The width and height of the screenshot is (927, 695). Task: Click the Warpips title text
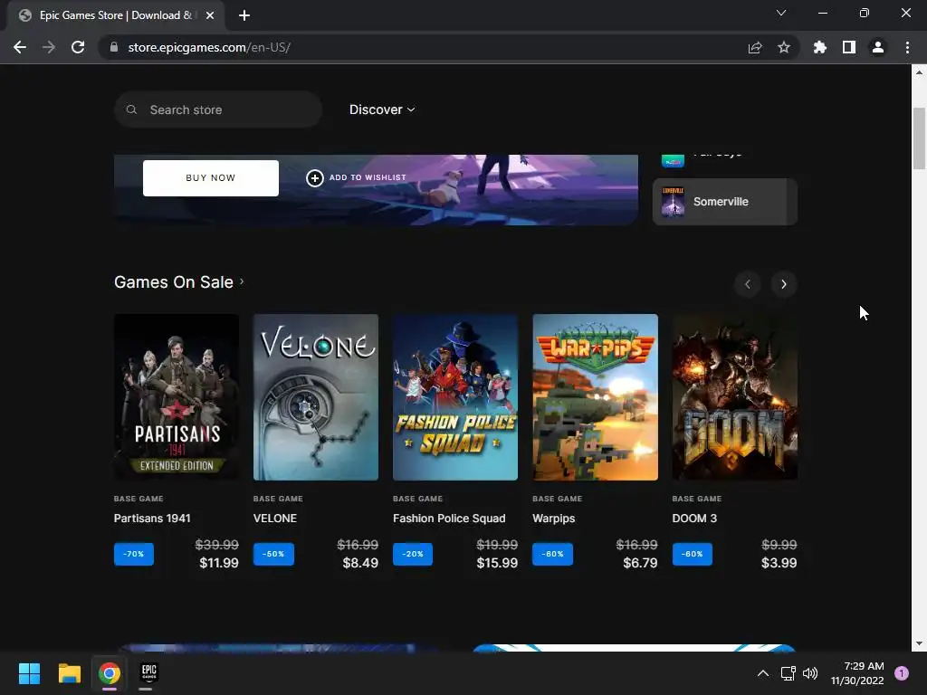553,519
